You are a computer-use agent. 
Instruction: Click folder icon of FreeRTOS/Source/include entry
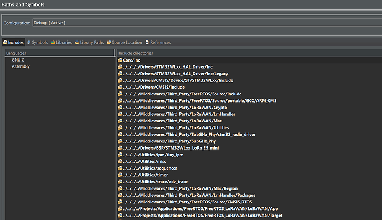(x=120, y=94)
